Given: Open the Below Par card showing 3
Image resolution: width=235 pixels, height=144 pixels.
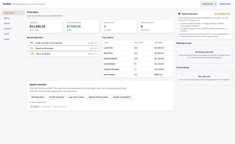Looking at the screenshot, I should pos(119,26).
